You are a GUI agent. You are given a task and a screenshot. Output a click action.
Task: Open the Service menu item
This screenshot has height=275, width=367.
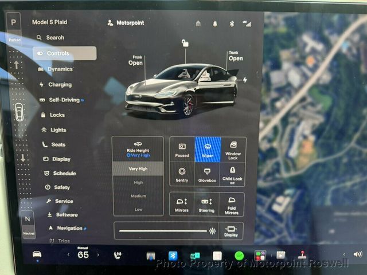tap(60, 201)
